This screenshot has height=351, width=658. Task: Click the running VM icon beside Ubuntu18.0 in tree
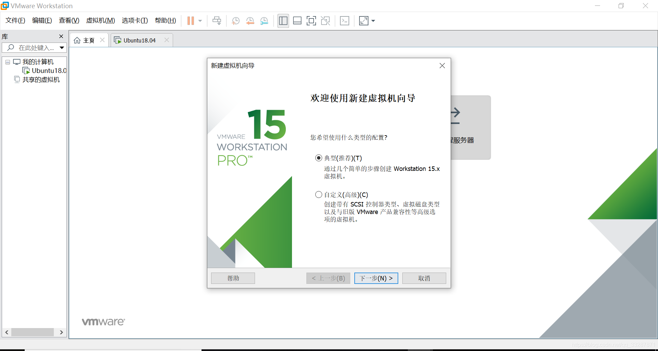(26, 71)
